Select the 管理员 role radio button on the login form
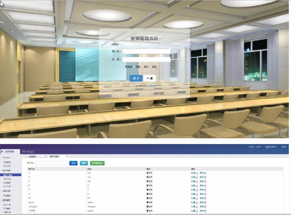291x215 pixels. pos(123,67)
